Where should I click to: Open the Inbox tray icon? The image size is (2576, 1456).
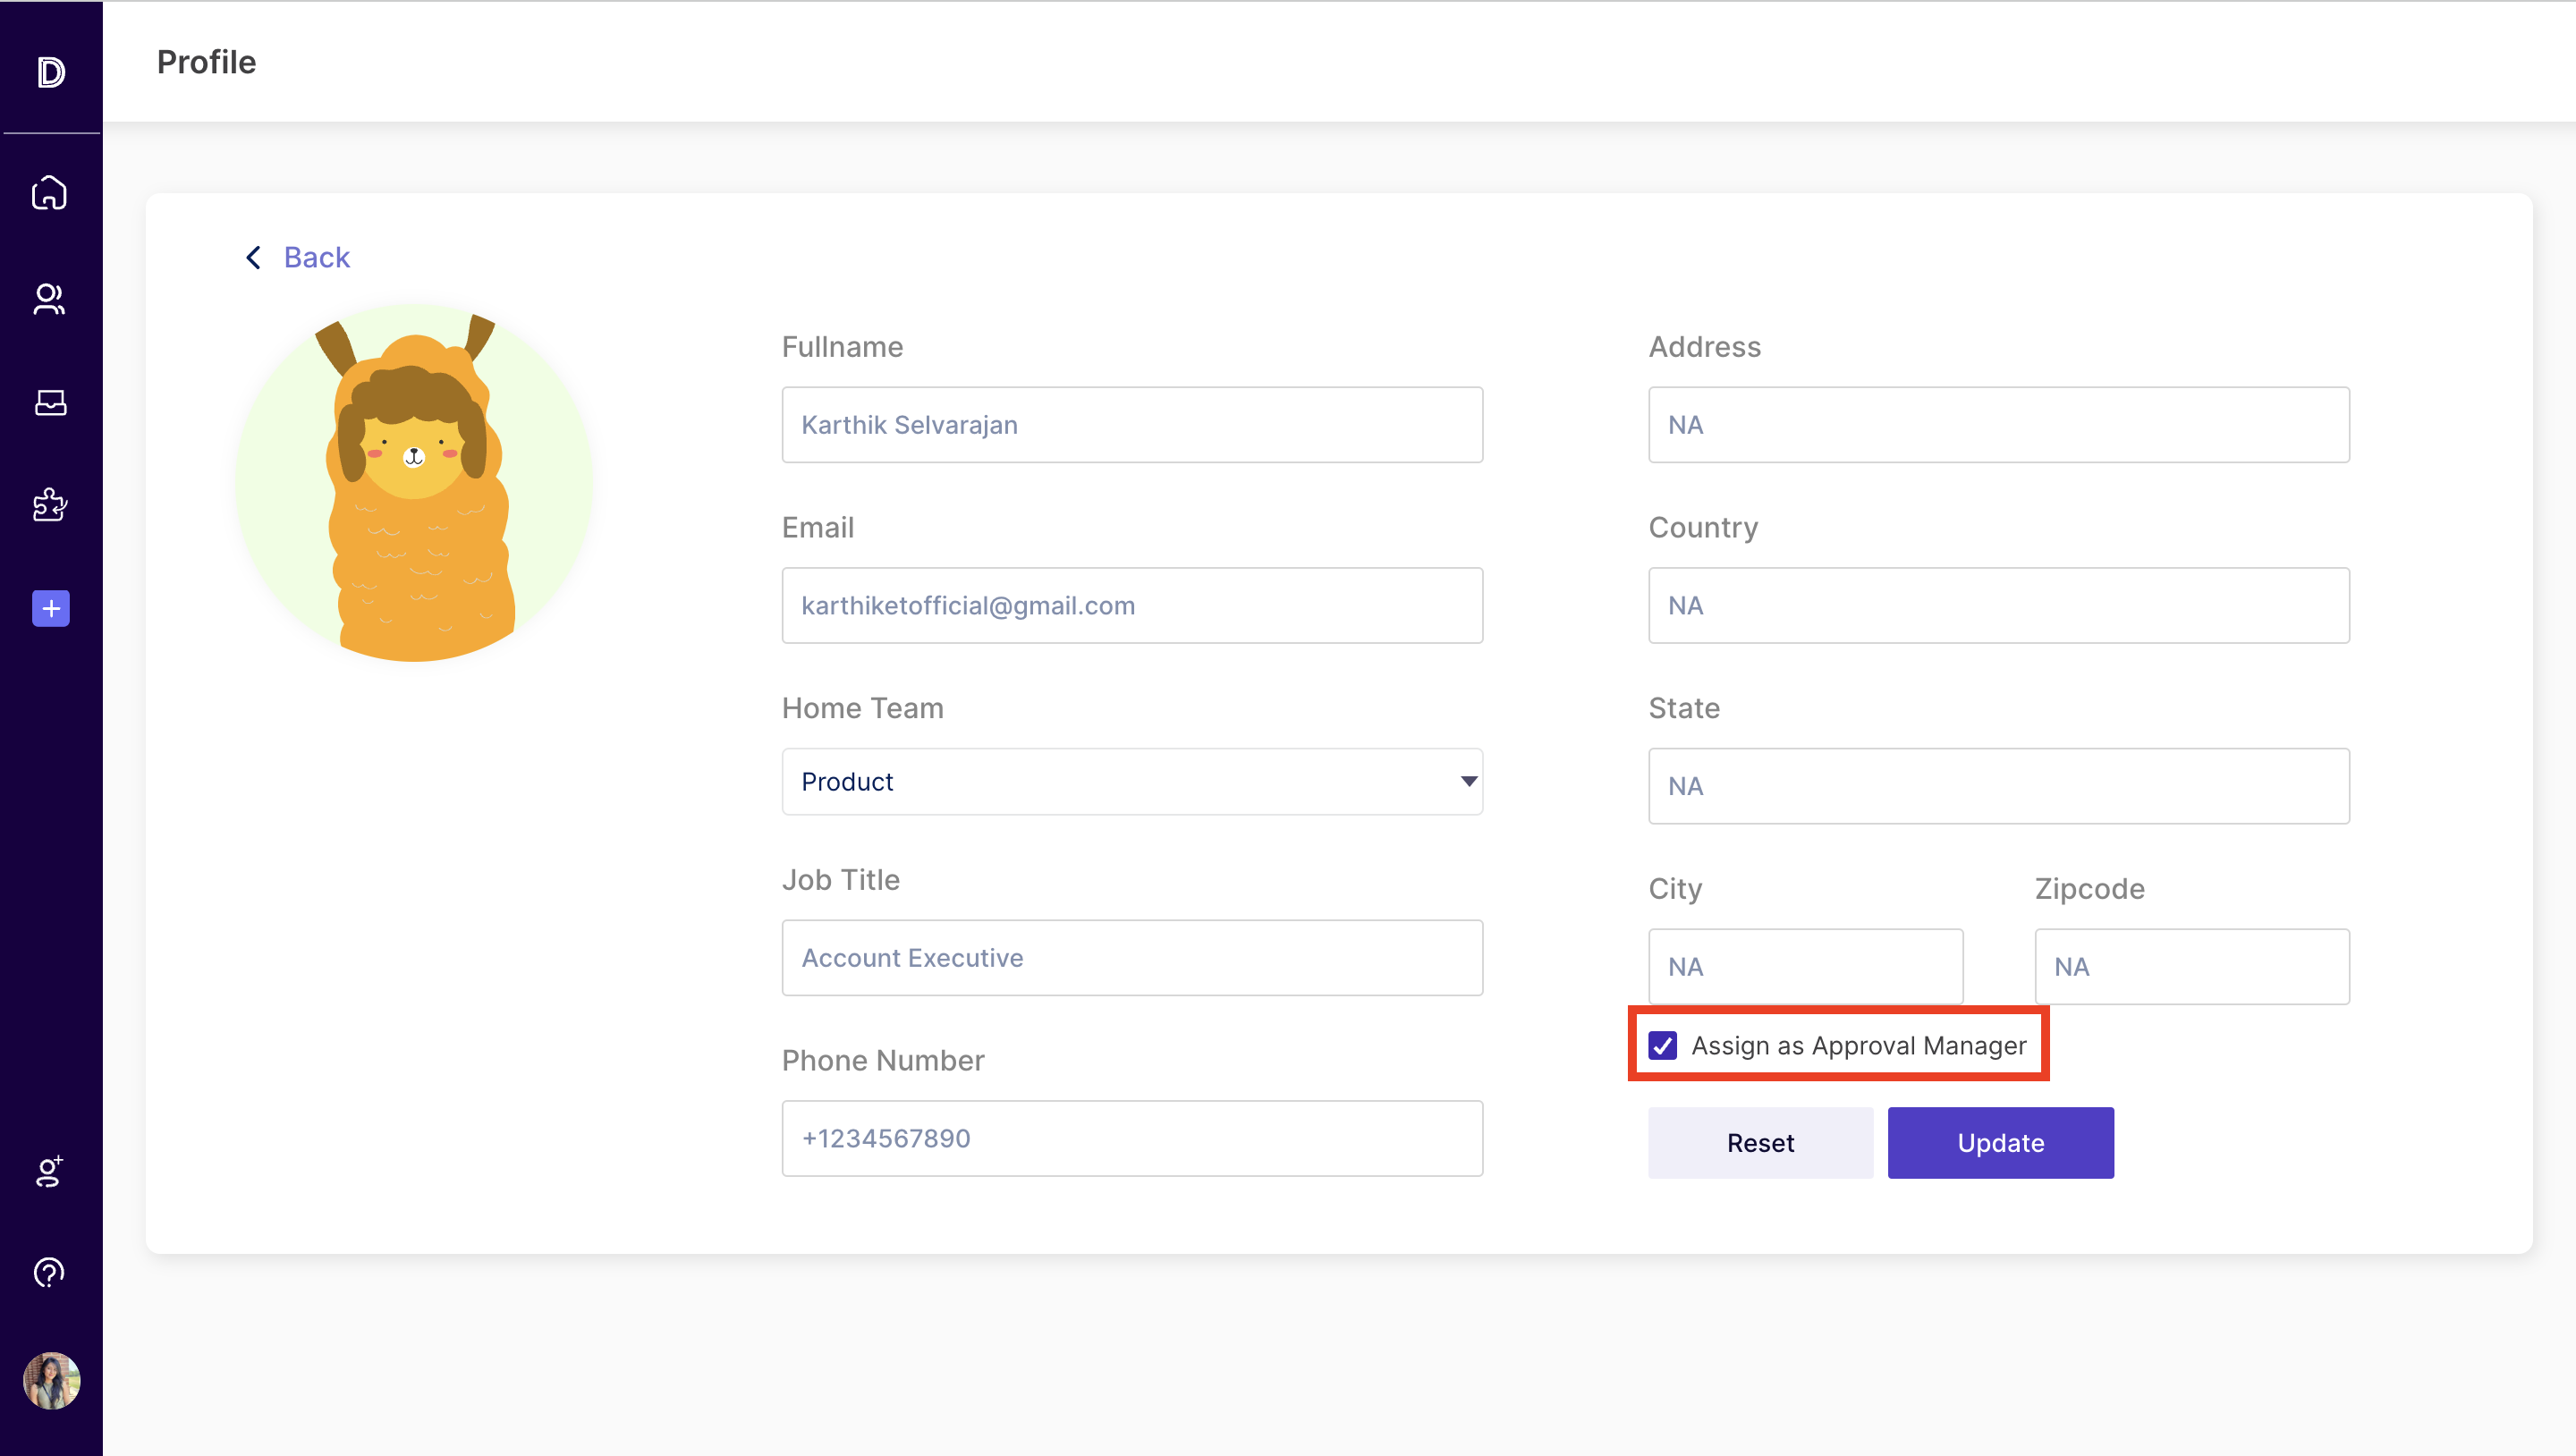pos(49,402)
